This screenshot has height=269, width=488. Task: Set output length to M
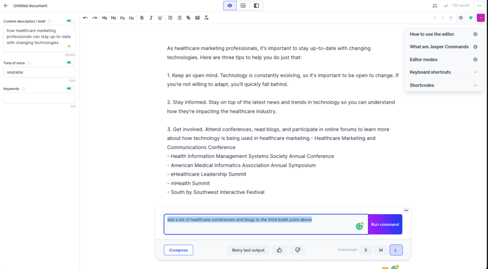point(381,250)
